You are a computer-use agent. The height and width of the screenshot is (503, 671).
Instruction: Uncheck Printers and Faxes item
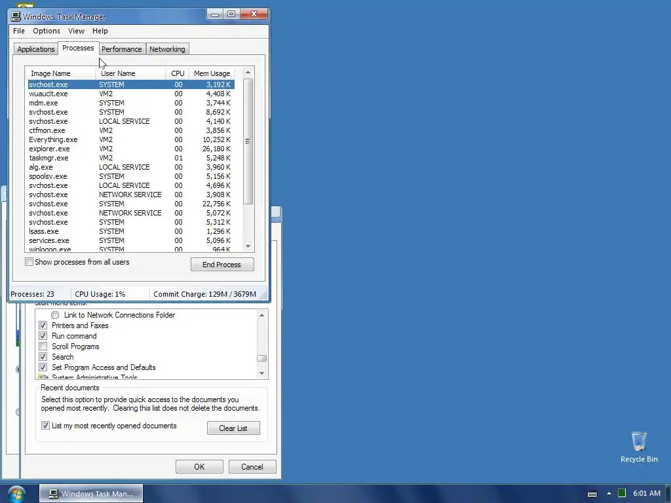tap(43, 326)
